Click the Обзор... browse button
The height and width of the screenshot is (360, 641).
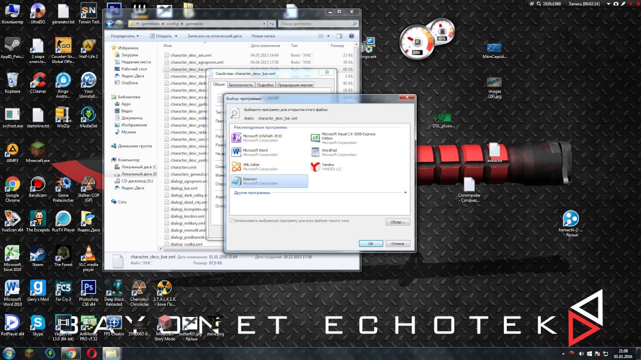click(x=398, y=221)
